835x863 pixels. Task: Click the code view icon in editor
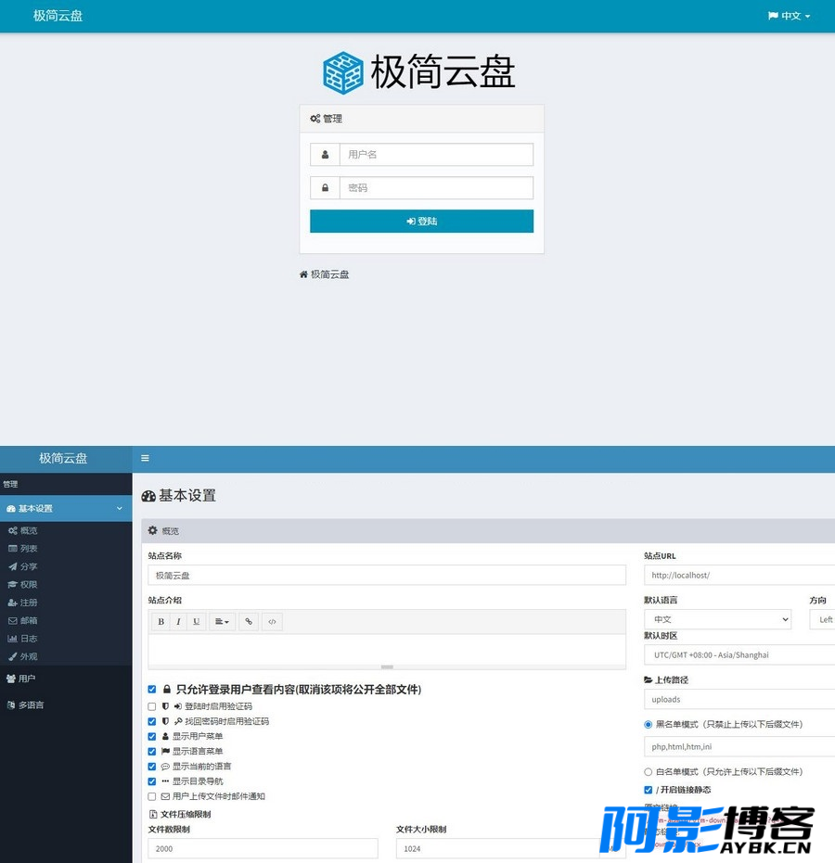(272, 622)
